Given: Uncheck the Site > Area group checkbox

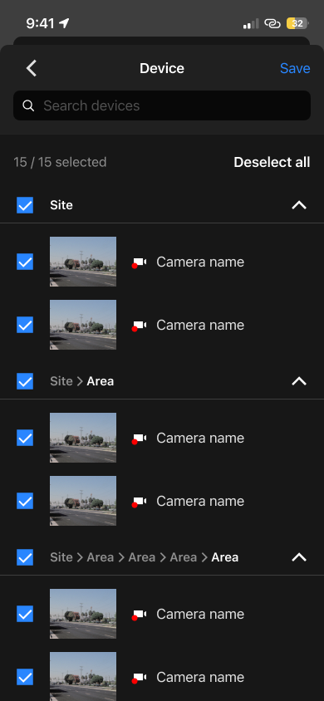Looking at the screenshot, I should pos(25,381).
